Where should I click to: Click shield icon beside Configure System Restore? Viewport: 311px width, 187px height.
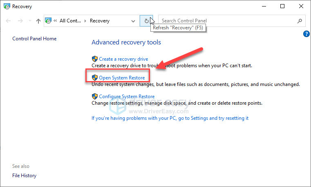95,96
